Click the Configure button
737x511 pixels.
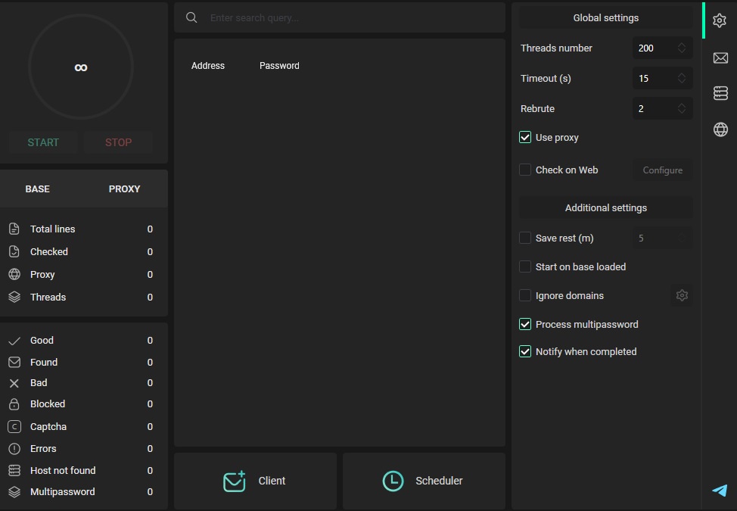point(662,170)
